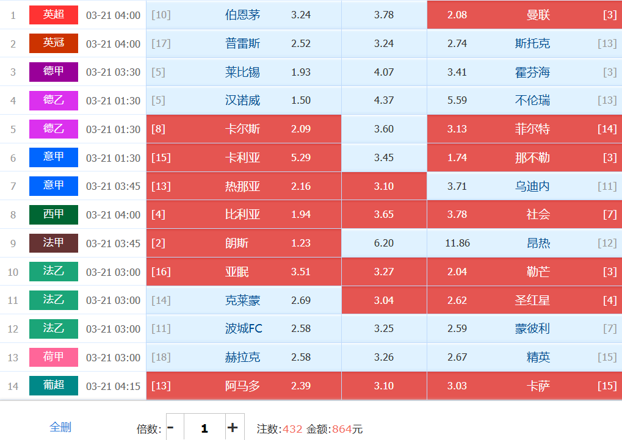Viewport: 622px width, 440px height.
Task: Click the 西甲 league tag
Action: tap(54, 215)
